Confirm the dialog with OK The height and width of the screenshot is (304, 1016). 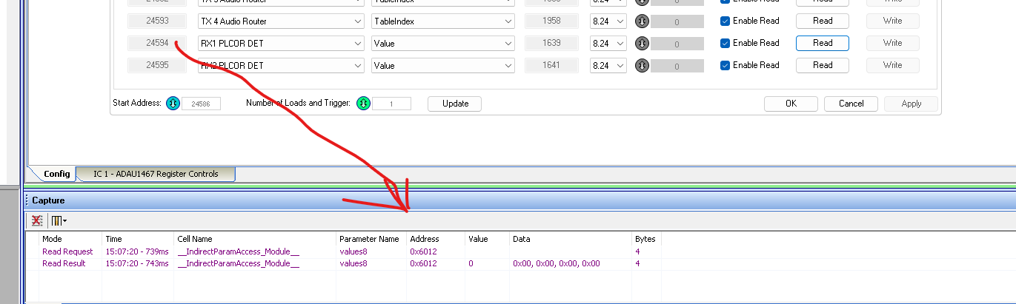tap(791, 104)
